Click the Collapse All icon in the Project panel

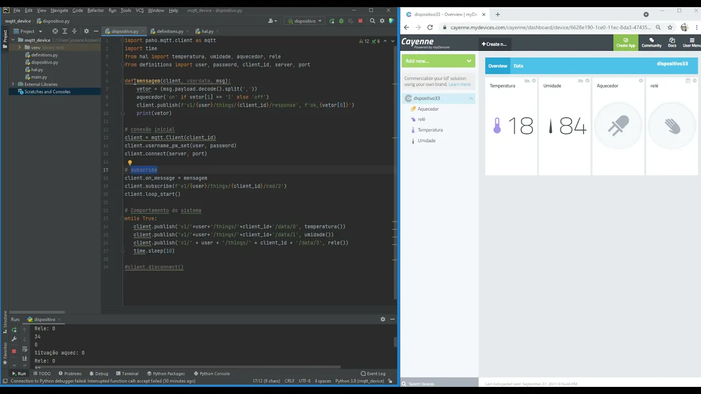(74, 31)
